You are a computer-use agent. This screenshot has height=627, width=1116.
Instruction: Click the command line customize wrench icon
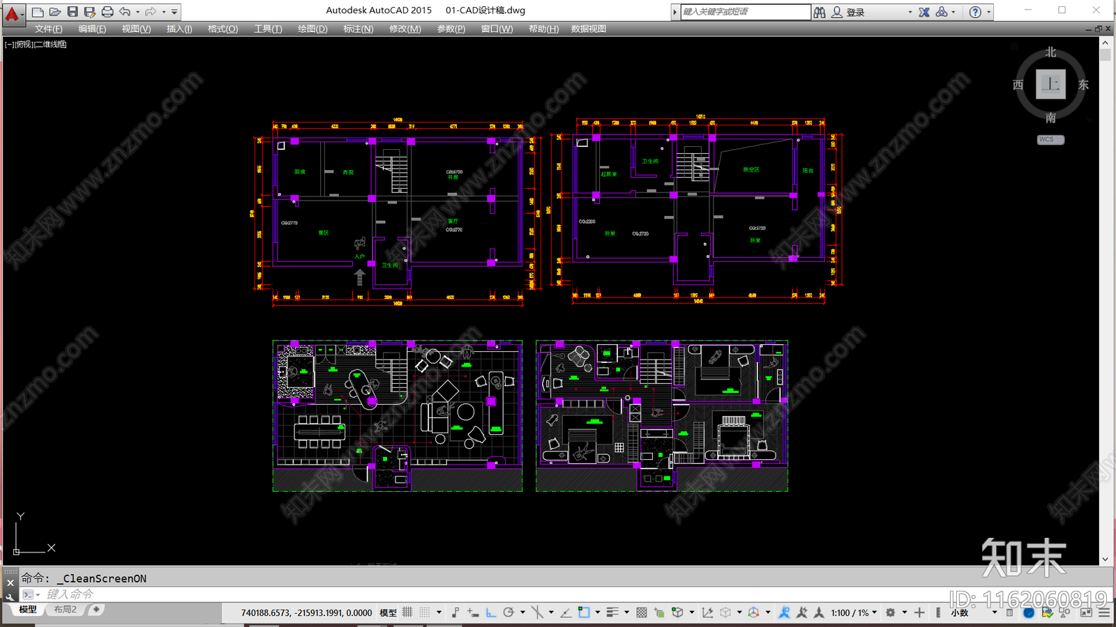tap(10, 596)
